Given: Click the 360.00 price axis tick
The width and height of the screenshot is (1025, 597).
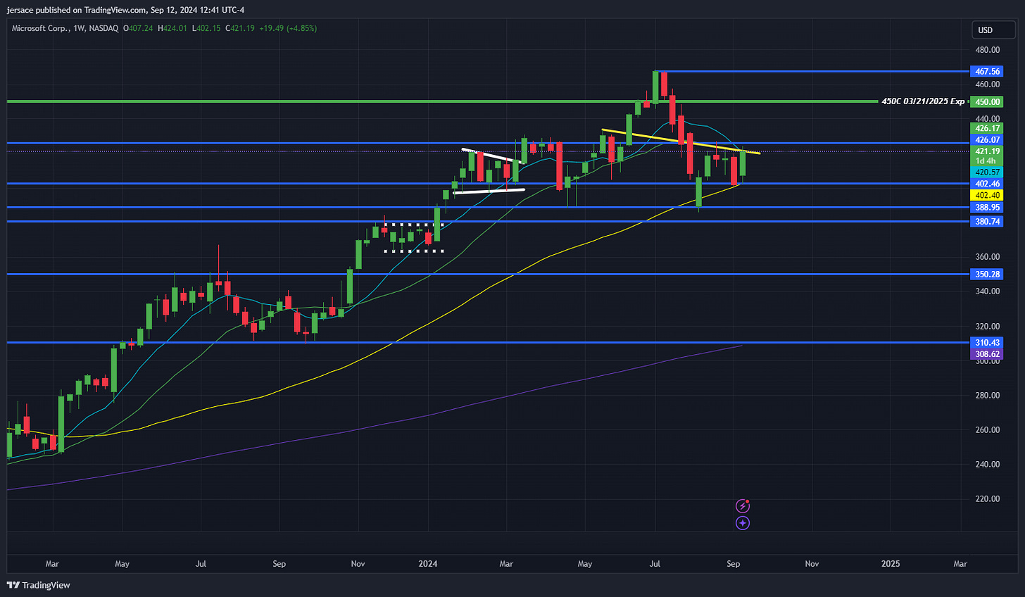Looking at the screenshot, I should (987, 257).
